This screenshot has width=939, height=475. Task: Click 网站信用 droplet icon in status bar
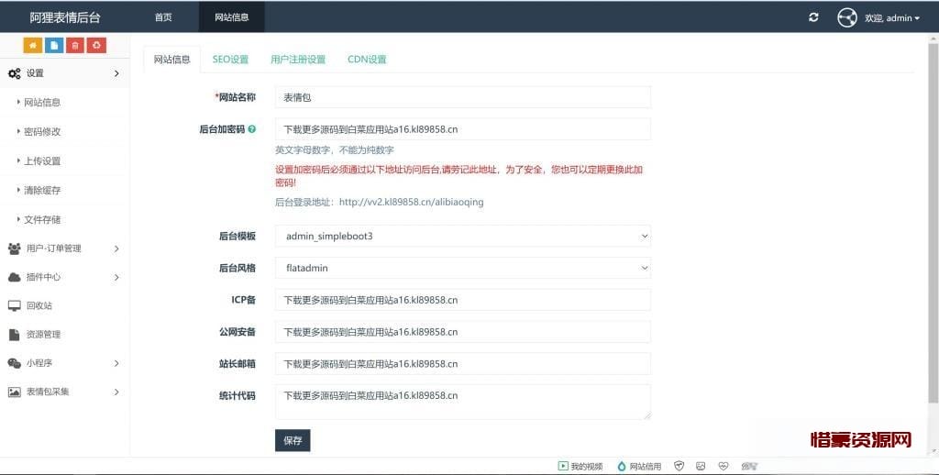pyautogui.click(x=621, y=466)
